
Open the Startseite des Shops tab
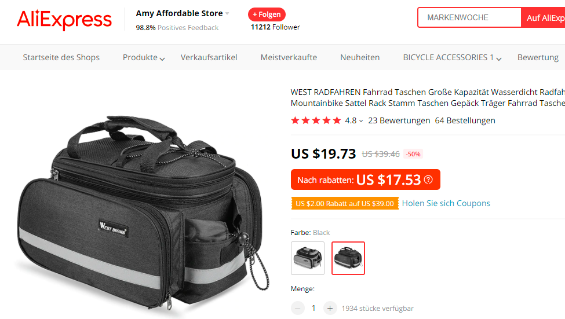(x=61, y=58)
